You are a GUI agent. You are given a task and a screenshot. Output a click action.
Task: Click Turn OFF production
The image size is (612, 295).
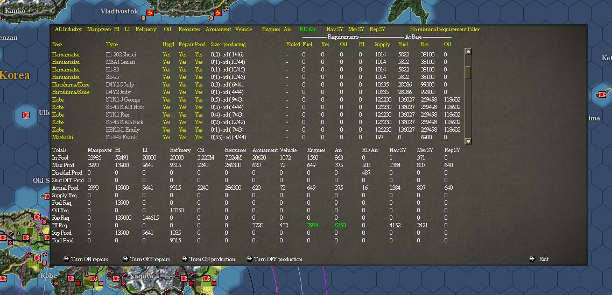[278, 259]
